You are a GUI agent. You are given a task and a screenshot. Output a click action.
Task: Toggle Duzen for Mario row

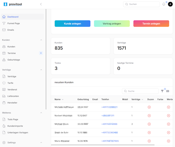pos(149,141)
